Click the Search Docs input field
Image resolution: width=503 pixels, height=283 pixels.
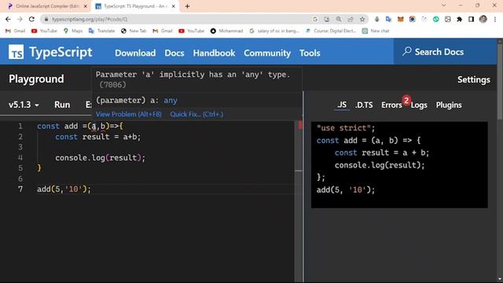pyautogui.click(x=446, y=52)
